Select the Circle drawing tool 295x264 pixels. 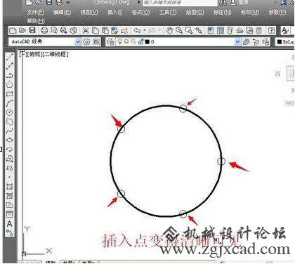9,112
